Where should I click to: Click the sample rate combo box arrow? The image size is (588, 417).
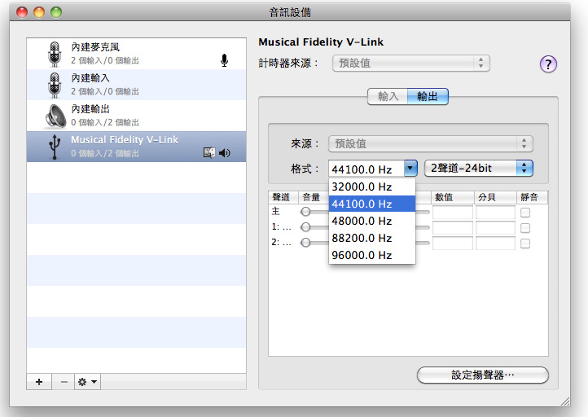point(410,169)
